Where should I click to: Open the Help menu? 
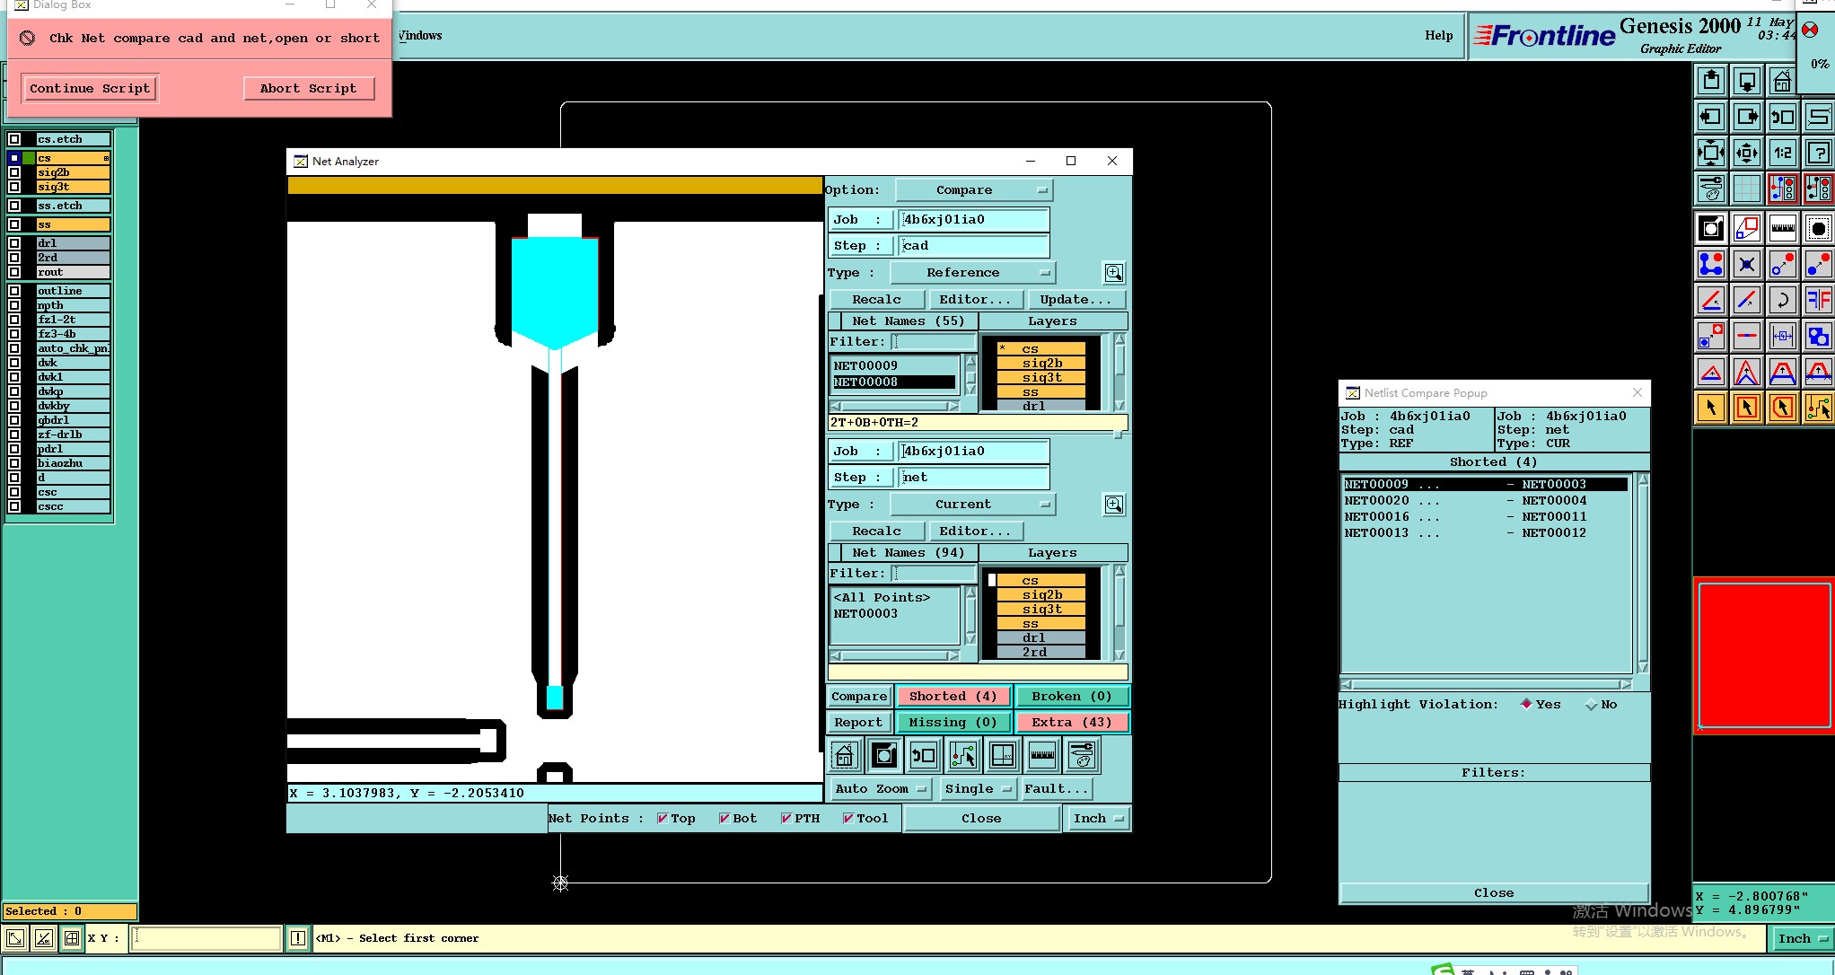pyautogui.click(x=1438, y=36)
